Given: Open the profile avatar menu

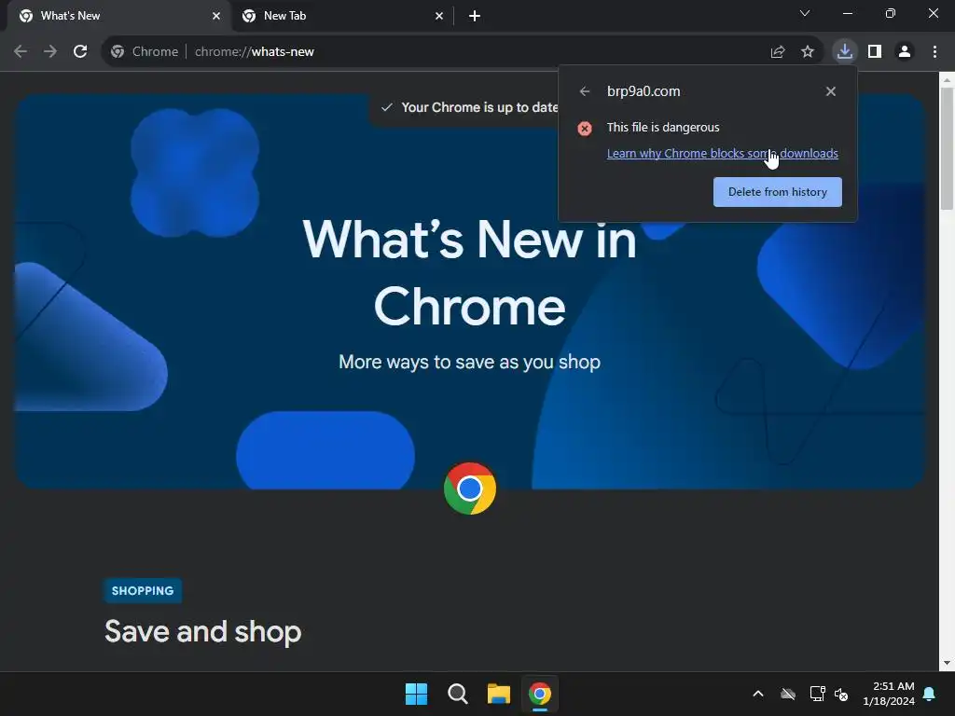Looking at the screenshot, I should (x=905, y=52).
